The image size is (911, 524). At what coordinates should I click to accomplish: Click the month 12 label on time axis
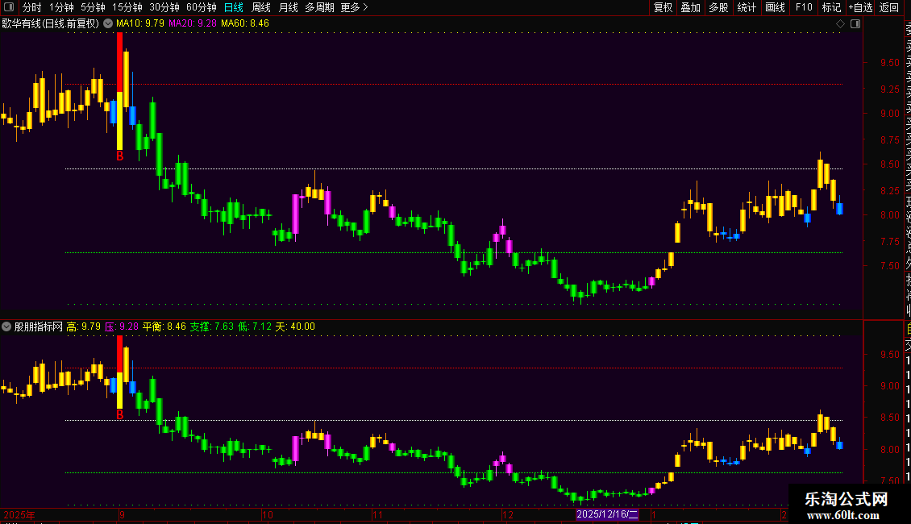[508, 514]
